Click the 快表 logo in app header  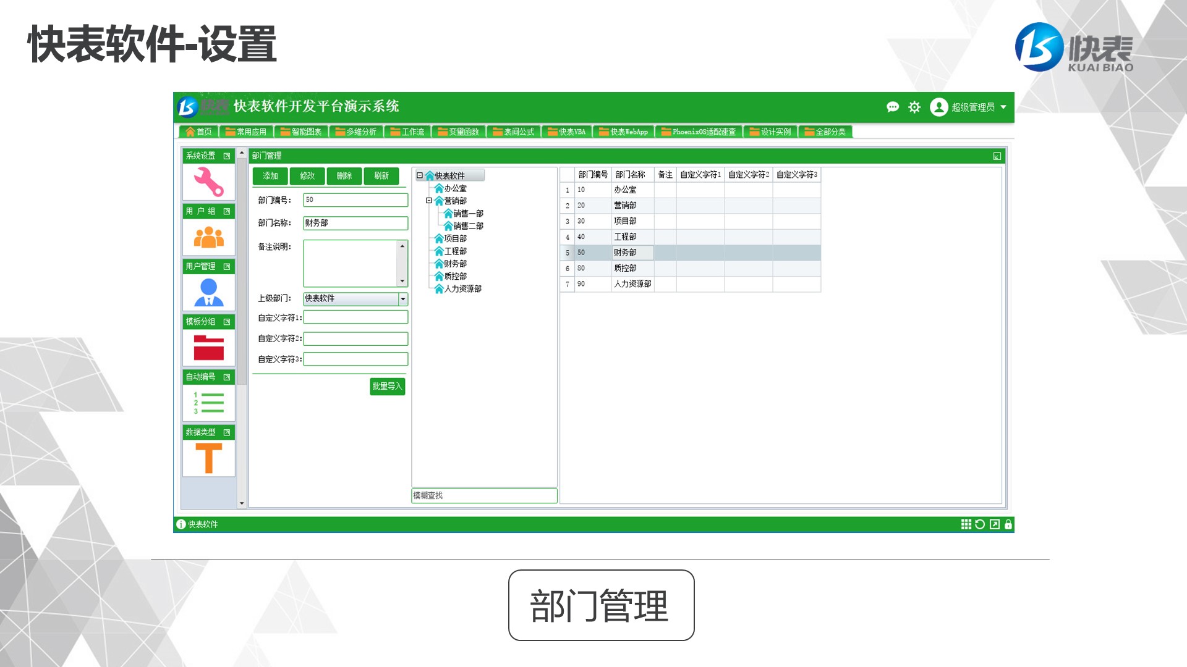203,107
